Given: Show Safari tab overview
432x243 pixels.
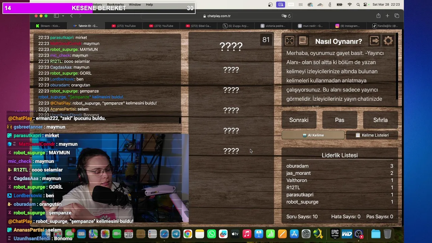Looking at the screenshot, I should click(397, 16).
